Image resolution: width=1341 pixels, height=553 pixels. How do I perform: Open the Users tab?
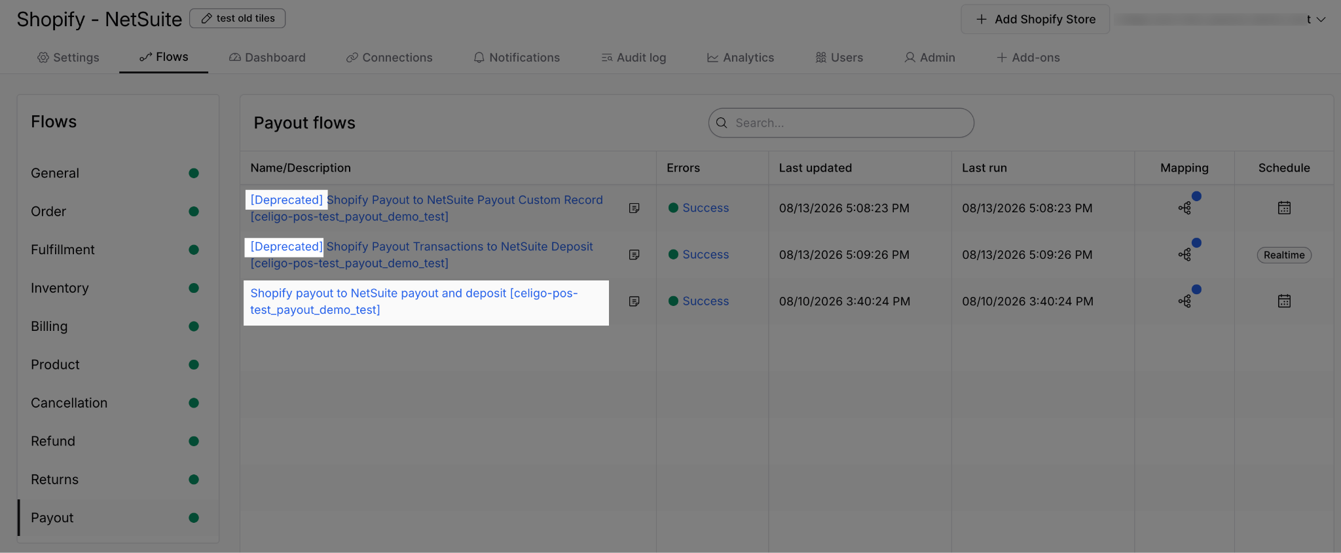pyautogui.click(x=839, y=58)
